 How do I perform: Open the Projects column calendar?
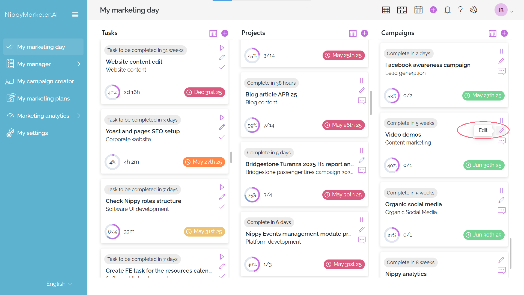[x=353, y=33]
